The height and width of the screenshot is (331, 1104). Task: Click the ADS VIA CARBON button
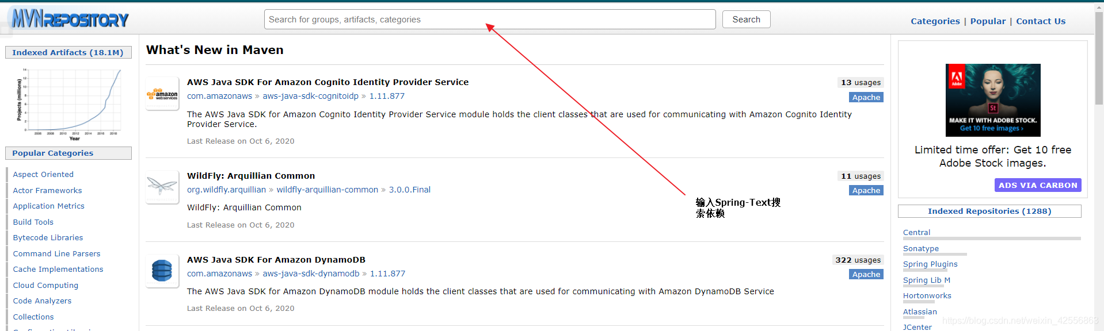(1038, 185)
